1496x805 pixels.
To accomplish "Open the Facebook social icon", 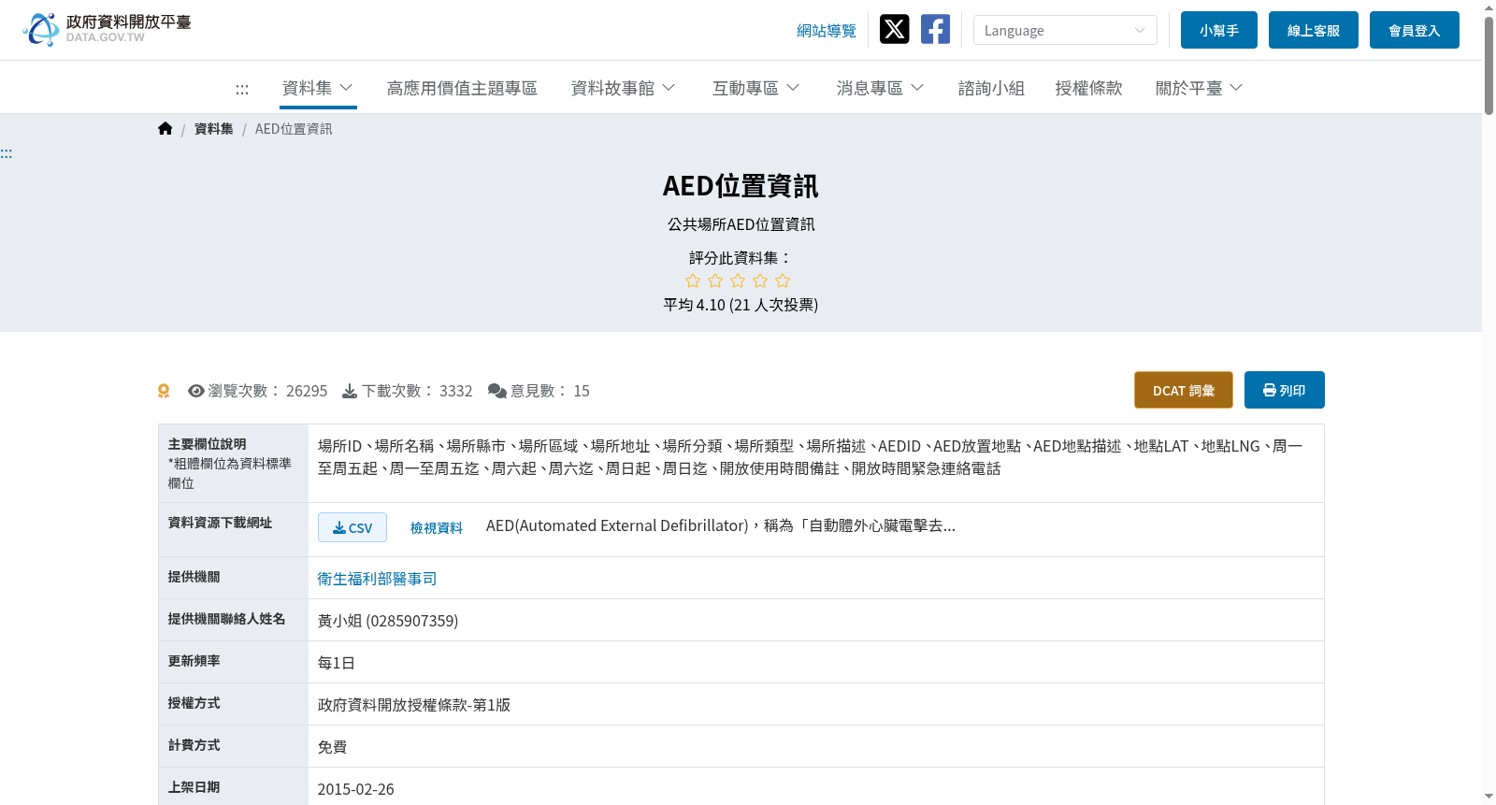I will click(x=935, y=29).
